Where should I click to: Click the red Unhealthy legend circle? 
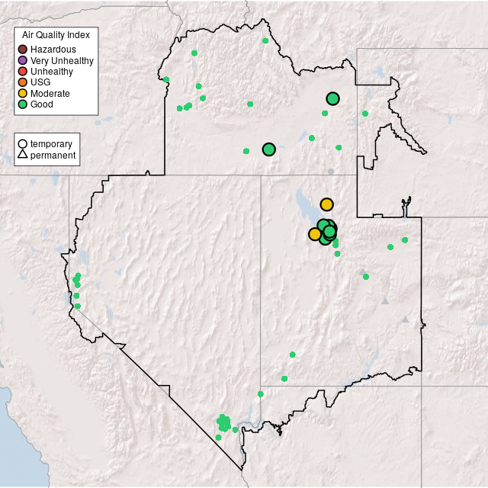pos(23,72)
